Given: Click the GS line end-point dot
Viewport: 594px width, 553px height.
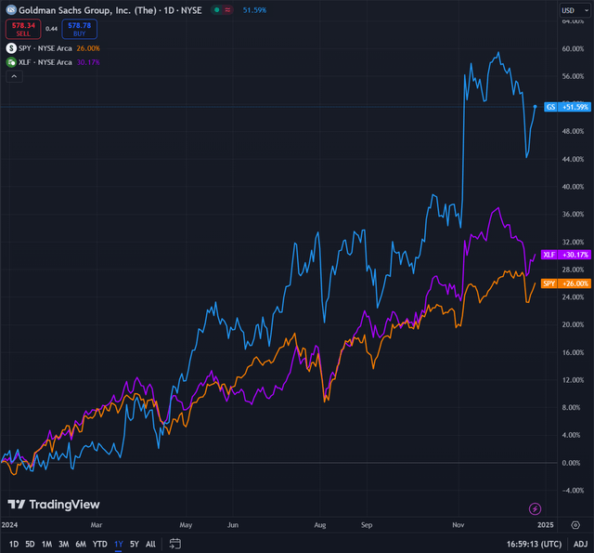Looking at the screenshot, I should [535, 107].
